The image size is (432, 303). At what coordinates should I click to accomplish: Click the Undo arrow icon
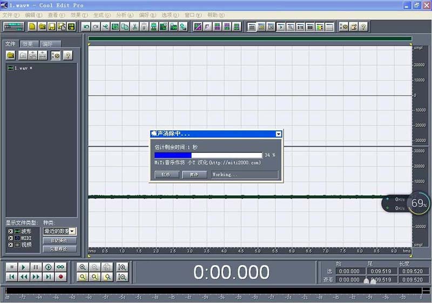coord(86,26)
